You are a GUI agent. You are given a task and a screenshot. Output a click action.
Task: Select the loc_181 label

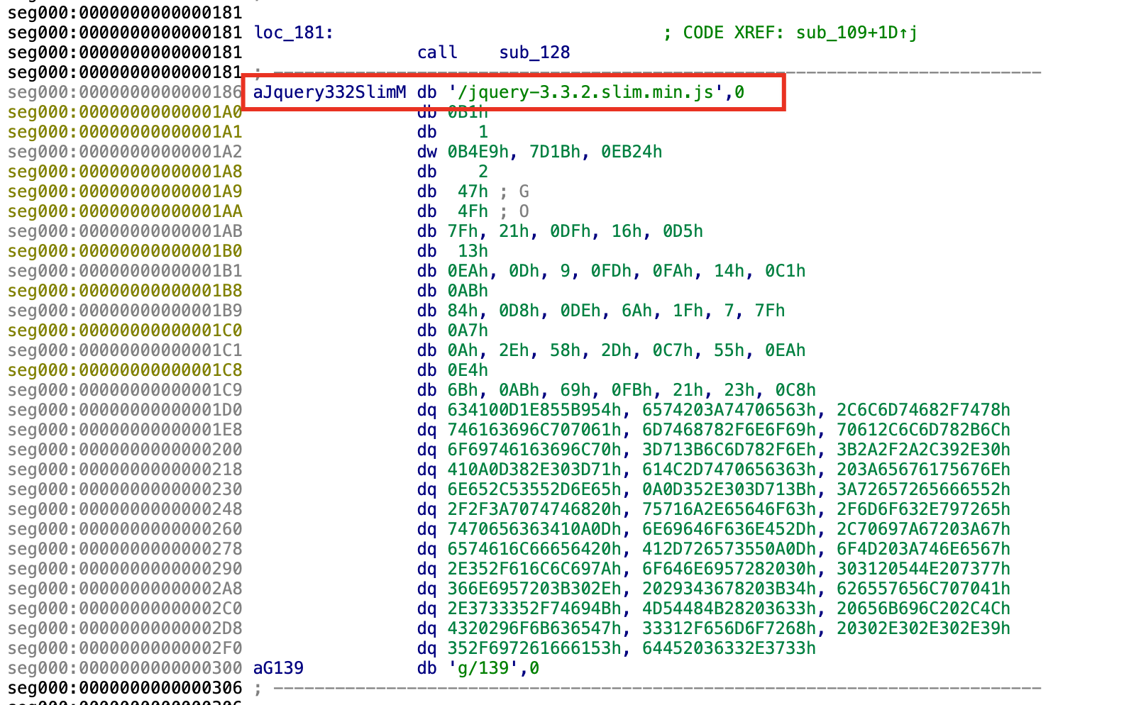[291, 33]
